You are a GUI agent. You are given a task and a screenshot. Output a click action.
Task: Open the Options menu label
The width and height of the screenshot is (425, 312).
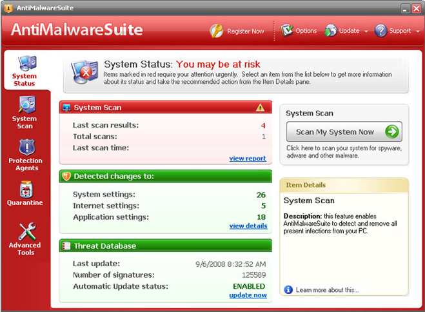click(x=306, y=31)
